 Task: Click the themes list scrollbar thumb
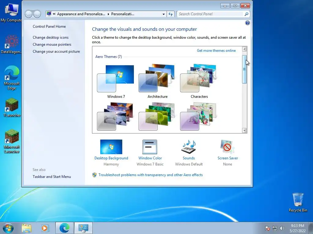[244, 69]
